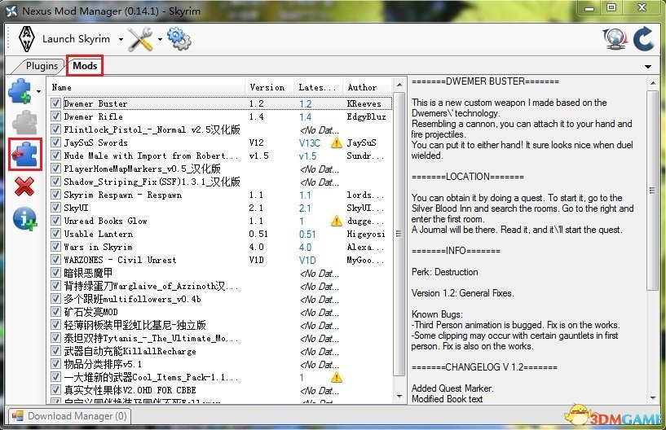The image size is (666, 430).
Task: Toggle the Usable Lantern checkbox
Action: pyautogui.click(x=55, y=234)
